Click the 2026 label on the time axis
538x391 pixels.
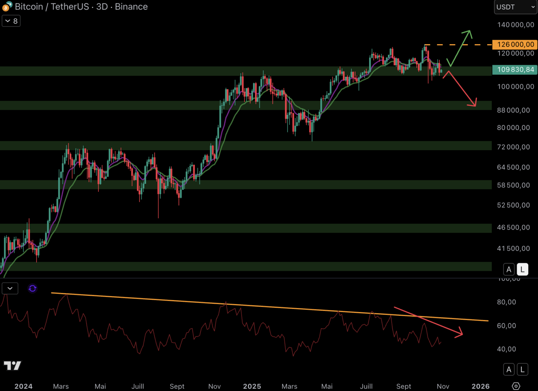[480, 386]
